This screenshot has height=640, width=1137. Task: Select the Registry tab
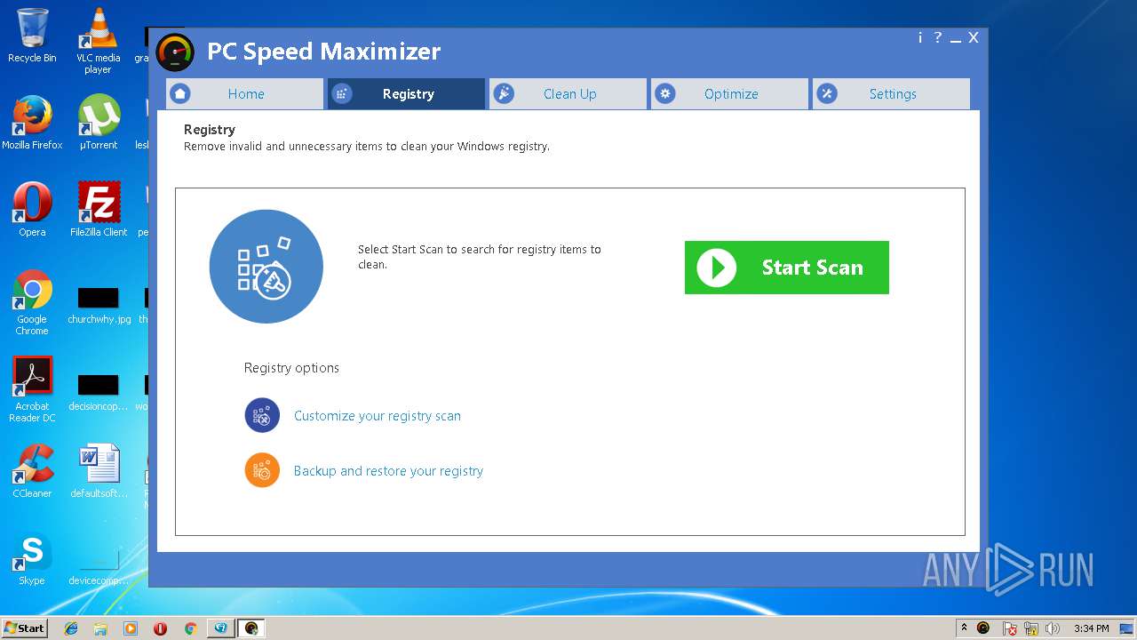click(406, 94)
